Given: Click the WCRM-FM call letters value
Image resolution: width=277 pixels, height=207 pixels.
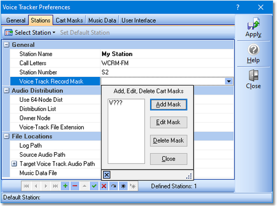Looking at the screenshot, I should pyautogui.click(x=115, y=63).
